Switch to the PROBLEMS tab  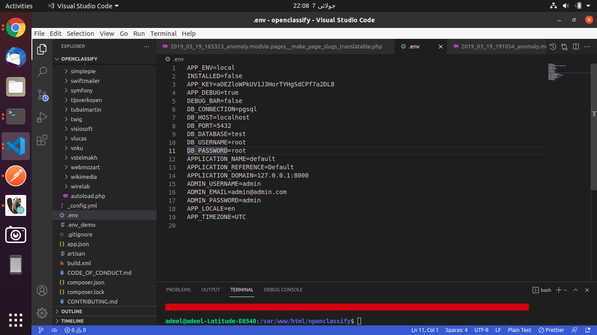(178, 289)
